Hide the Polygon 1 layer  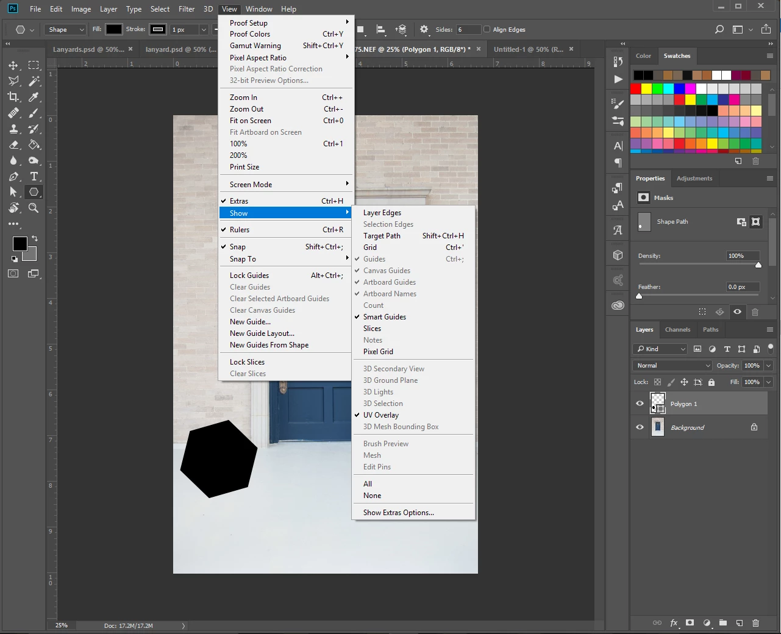[640, 404]
